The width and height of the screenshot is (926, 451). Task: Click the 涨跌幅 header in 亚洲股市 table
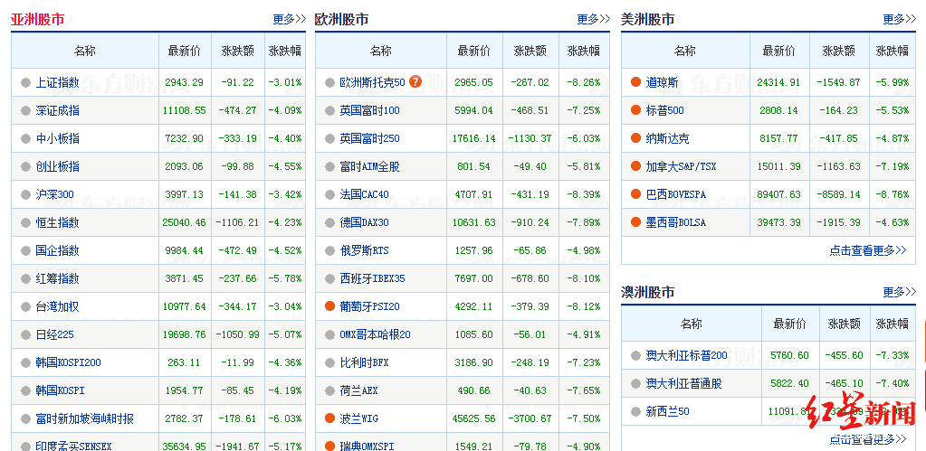pos(284,51)
